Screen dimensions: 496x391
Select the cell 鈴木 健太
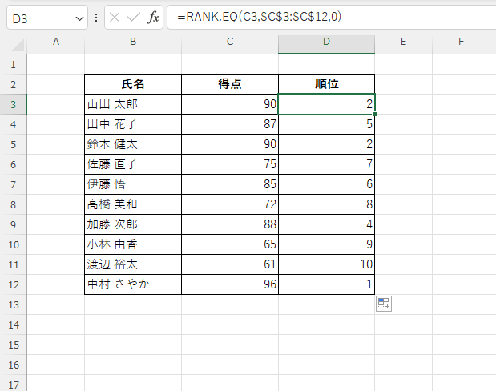(x=133, y=144)
